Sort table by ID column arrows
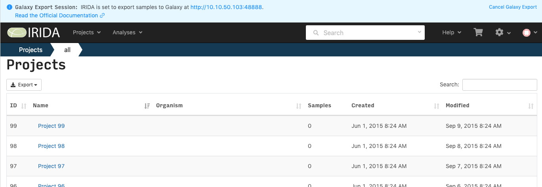The image size is (542, 187). [x=23, y=106]
